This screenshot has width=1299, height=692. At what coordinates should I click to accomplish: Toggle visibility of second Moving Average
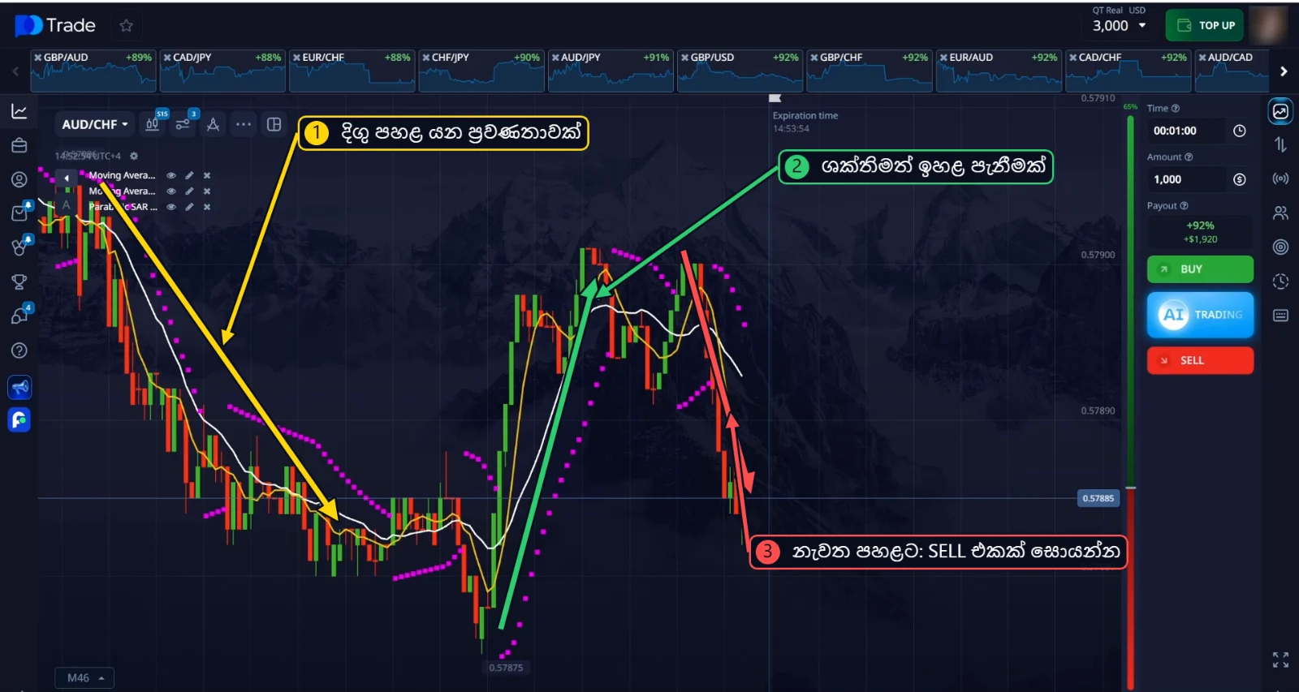[x=171, y=191]
